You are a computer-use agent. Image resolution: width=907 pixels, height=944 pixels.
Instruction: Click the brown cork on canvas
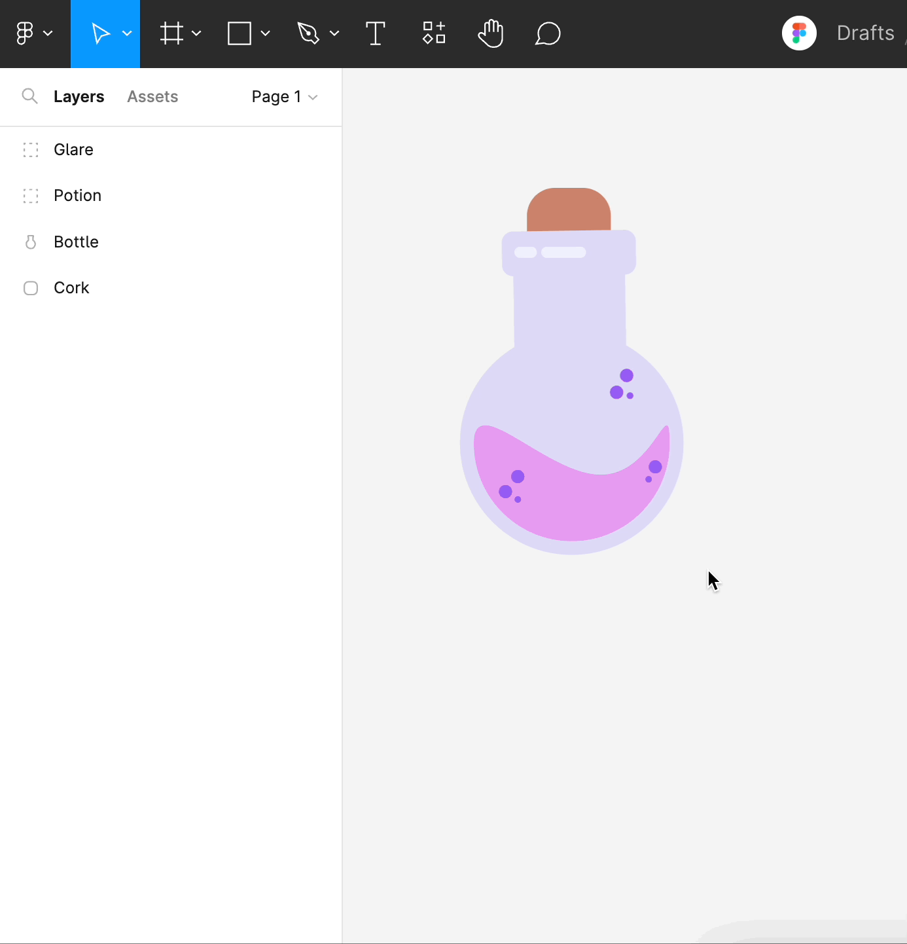(x=569, y=208)
